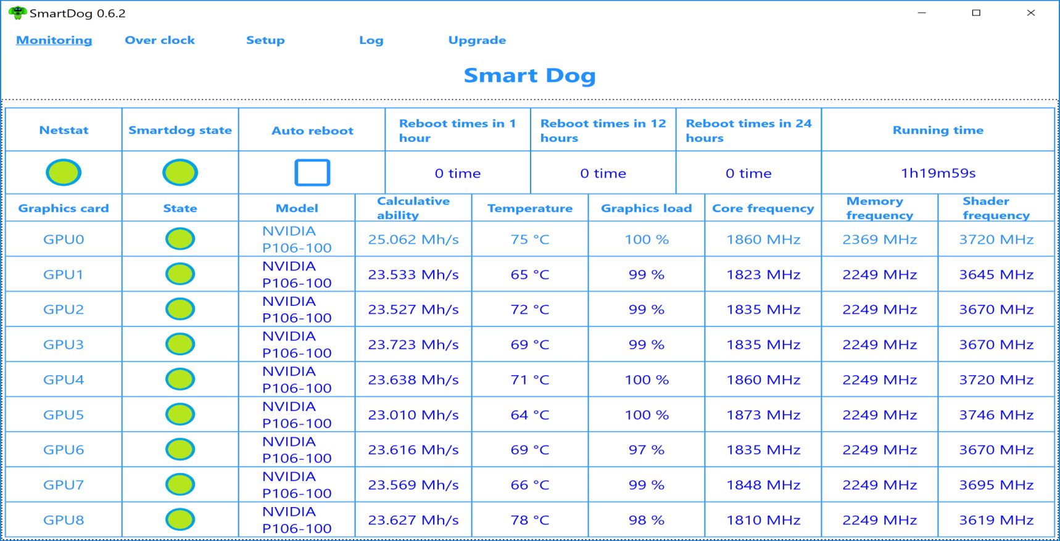
Task: Click GPU7's 1848 MHz core frequency
Action: point(763,485)
